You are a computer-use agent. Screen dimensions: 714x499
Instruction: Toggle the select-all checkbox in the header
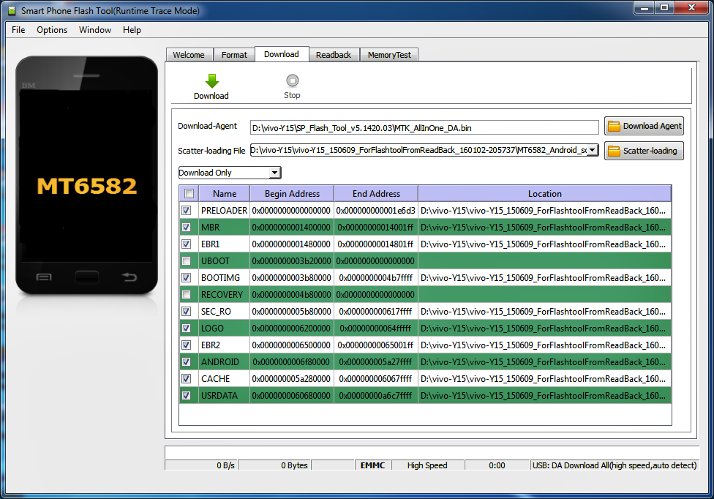tap(187, 193)
